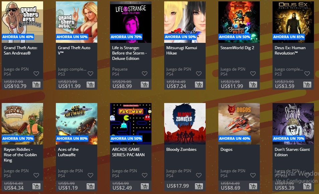Add Deus Ex: Human Revolution to cart
This screenshot has width=319, height=194.
[307, 85]
